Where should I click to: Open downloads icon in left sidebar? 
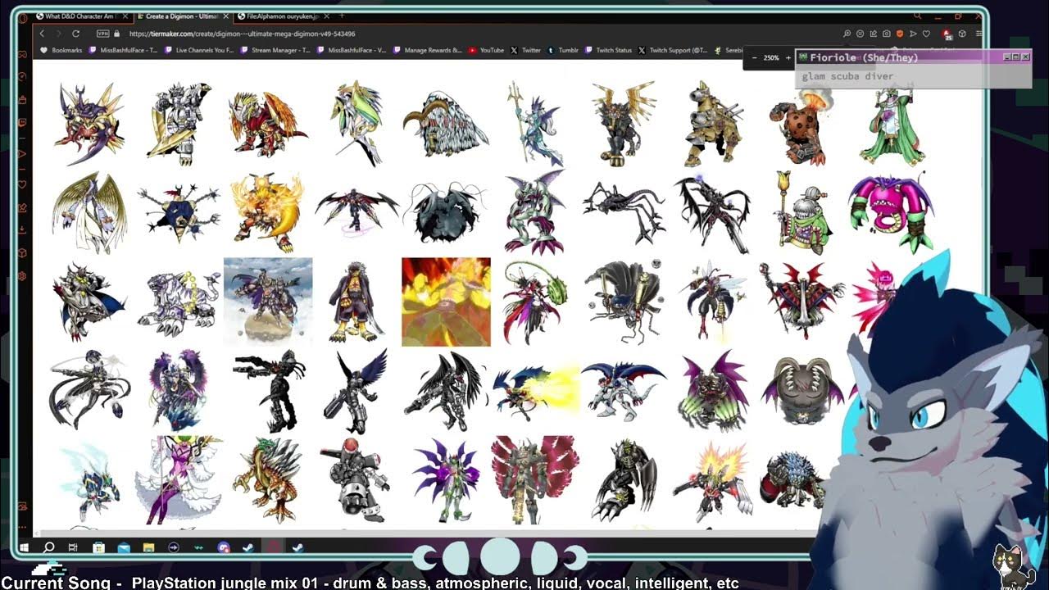[x=23, y=230]
